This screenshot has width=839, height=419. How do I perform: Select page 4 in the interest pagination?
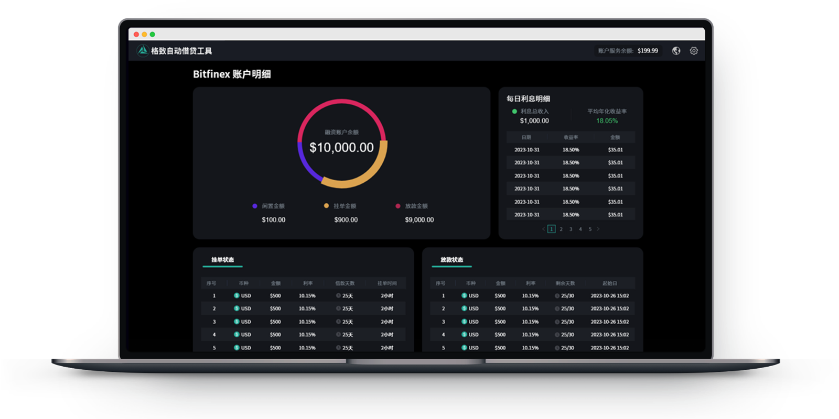tap(580, 229)
